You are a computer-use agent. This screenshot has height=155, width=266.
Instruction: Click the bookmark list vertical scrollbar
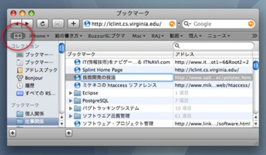coord(255,90)
